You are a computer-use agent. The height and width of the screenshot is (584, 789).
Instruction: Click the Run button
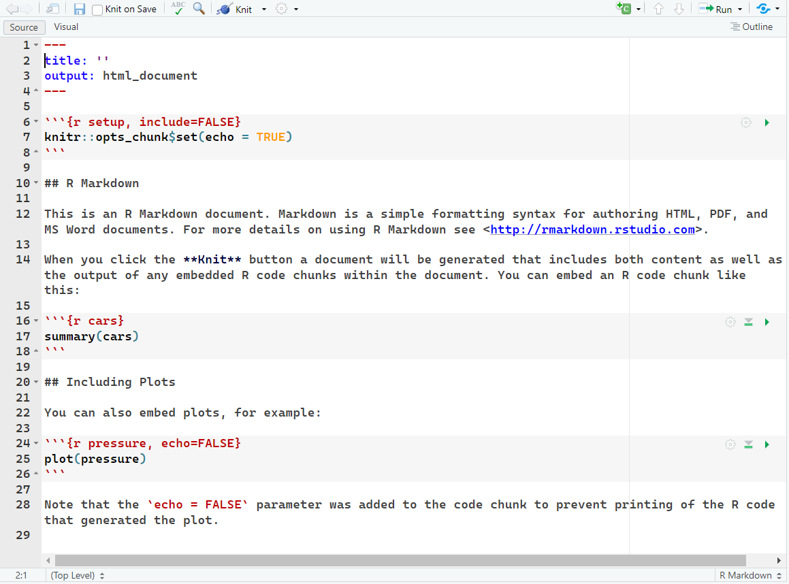click(715, 9)
